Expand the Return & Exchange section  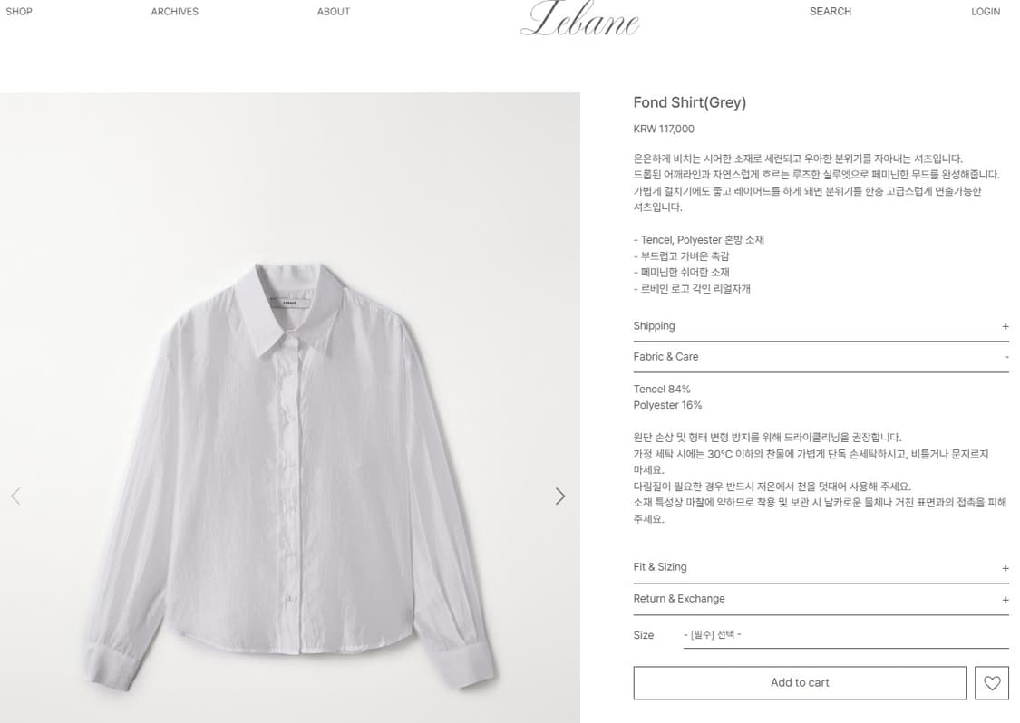pos(821,599)
